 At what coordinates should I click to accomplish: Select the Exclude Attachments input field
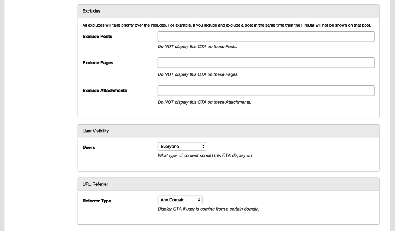click(266, 91)
